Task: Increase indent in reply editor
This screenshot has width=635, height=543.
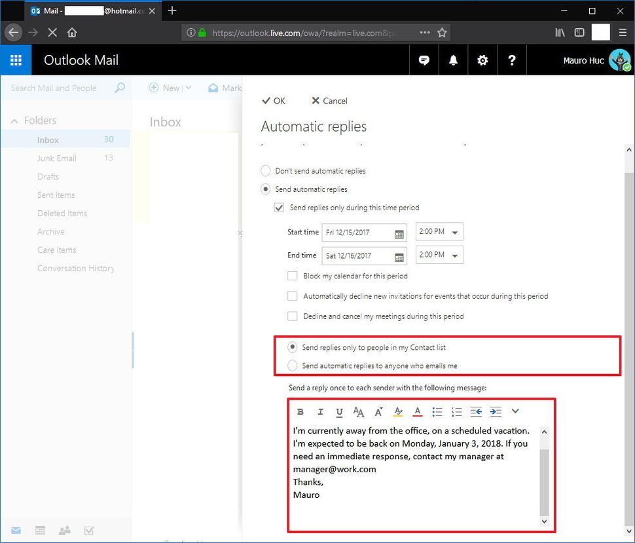Action: [x=496, y=412]
